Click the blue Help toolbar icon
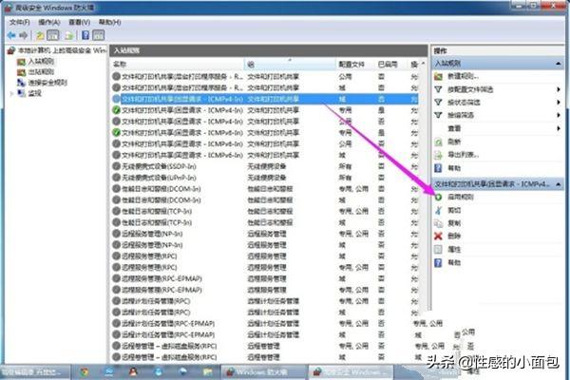Viewport: 570px width, 380px height. click(x=85, y=35)
